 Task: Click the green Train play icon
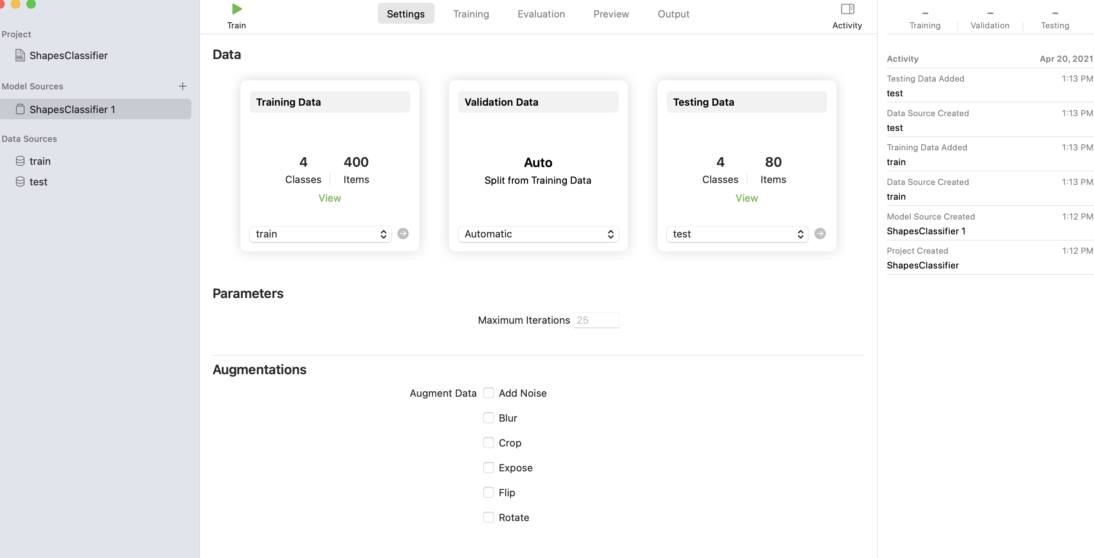coord(237,9)
